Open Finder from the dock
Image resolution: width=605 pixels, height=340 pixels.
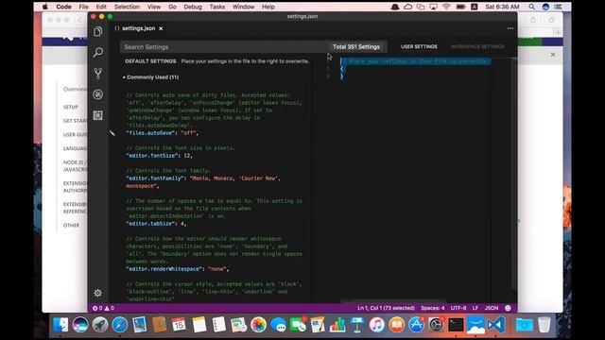point(60,325)
